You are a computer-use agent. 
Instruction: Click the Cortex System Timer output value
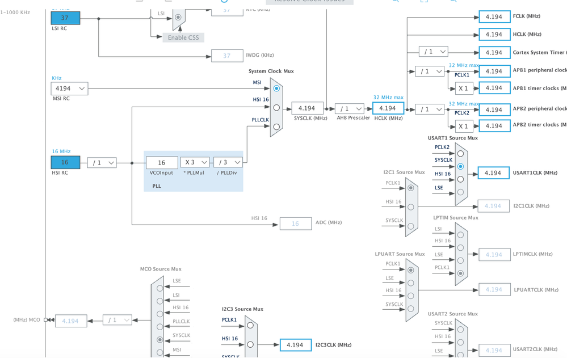click(494, 53)
